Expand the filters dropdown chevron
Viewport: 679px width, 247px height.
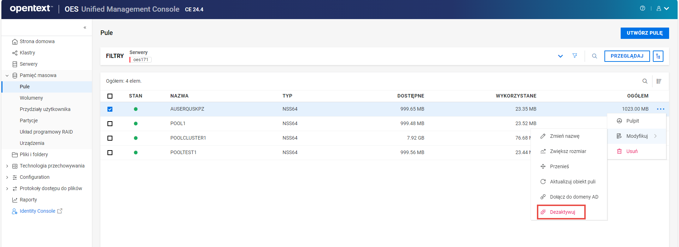[560, 56]
